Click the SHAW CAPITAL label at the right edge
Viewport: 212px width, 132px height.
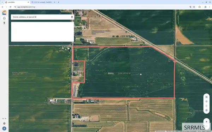coord(199,111)
